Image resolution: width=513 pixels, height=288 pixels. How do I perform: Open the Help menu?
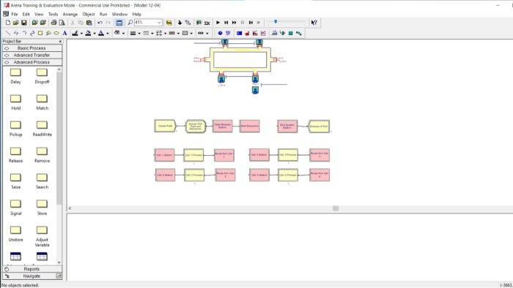click(x=137, y=15)
